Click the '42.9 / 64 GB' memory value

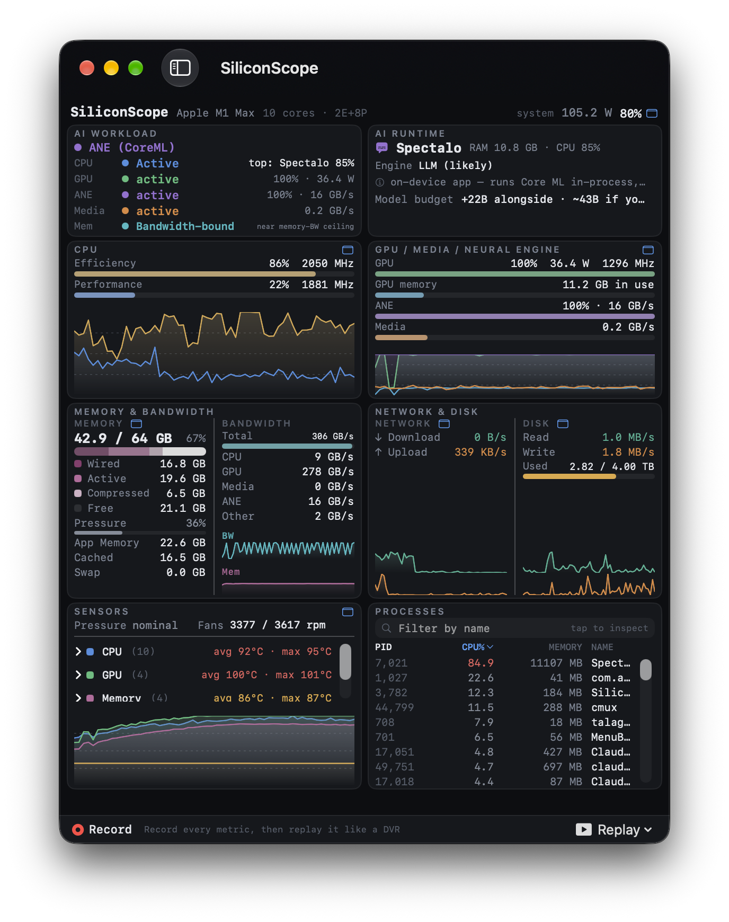(x=123, y=439)
